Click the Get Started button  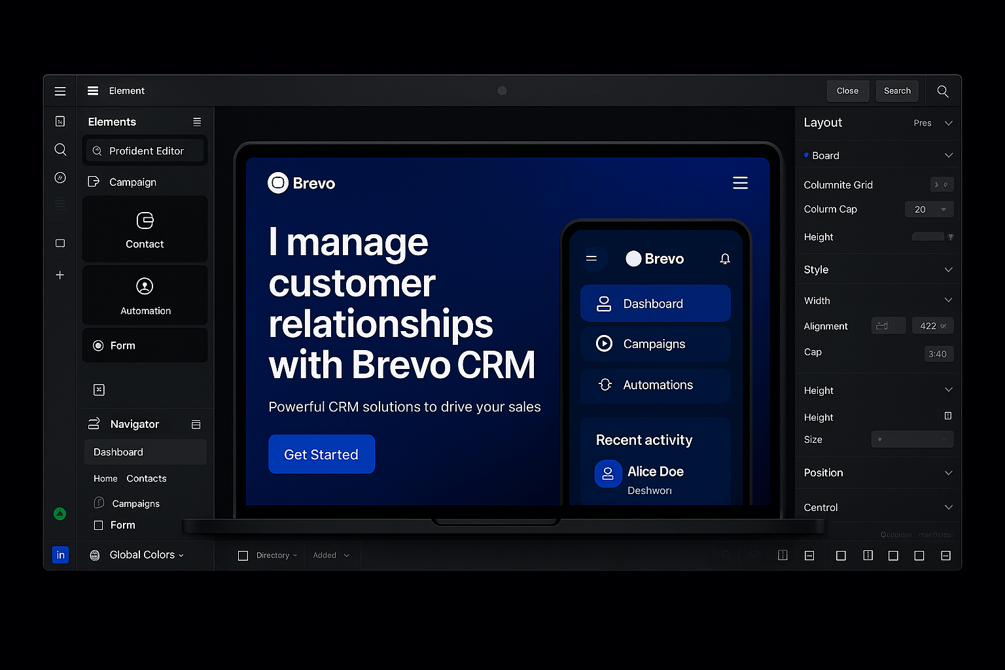[321, 454]
